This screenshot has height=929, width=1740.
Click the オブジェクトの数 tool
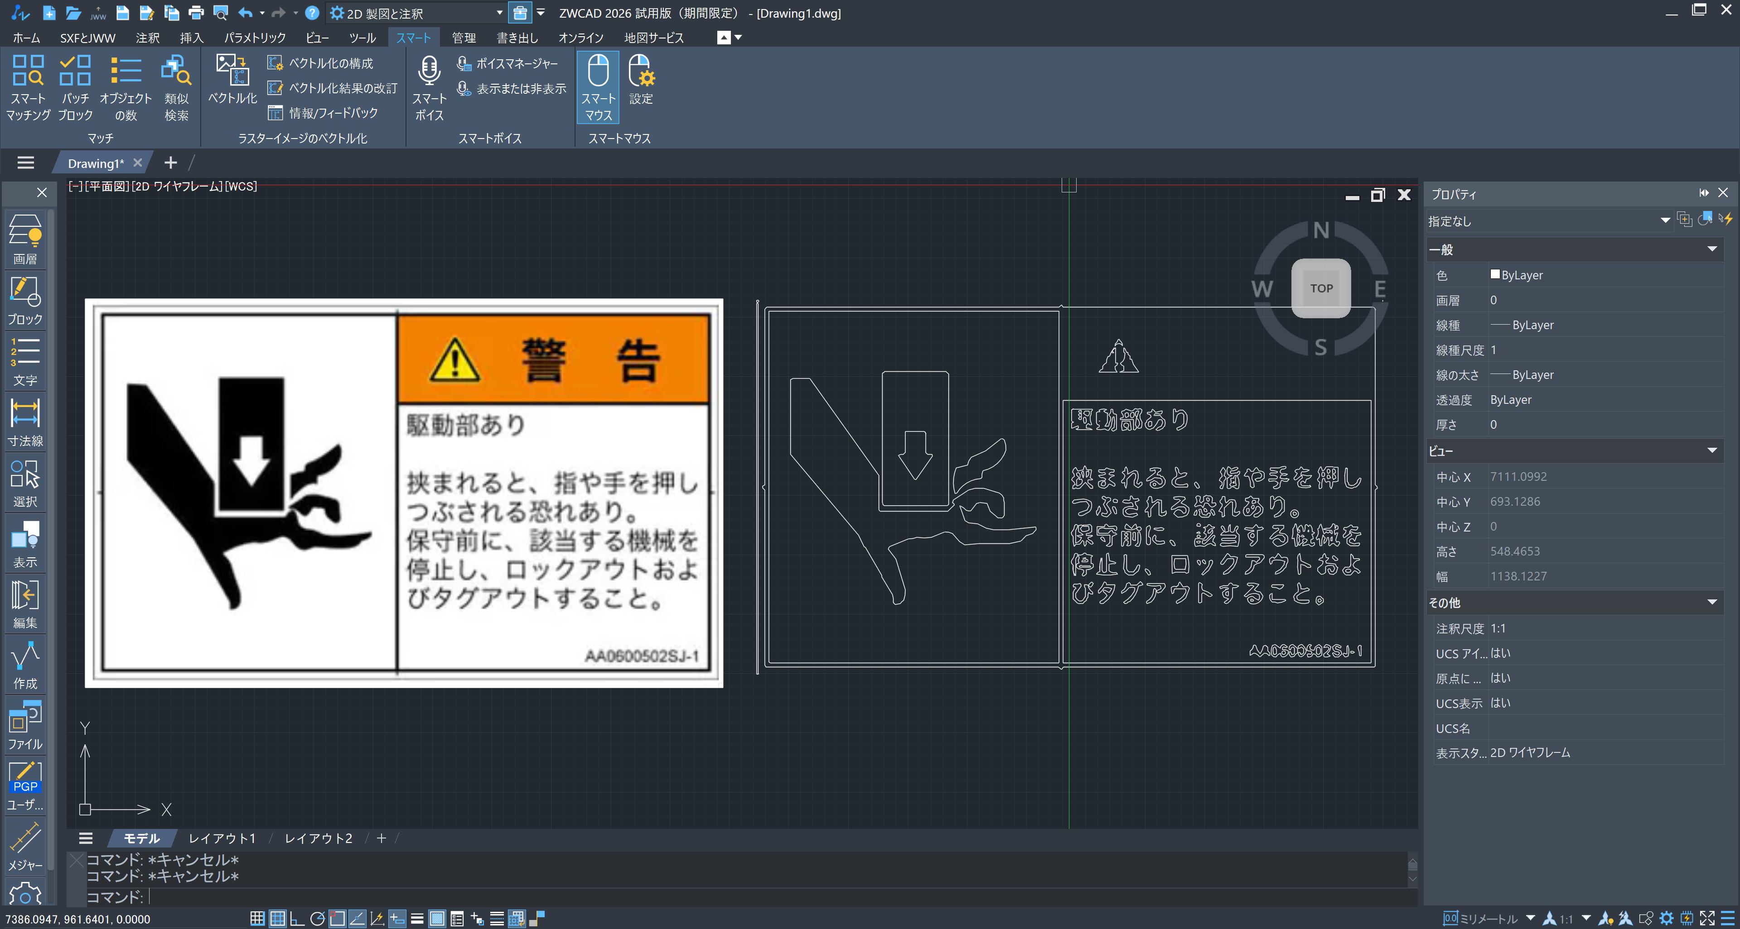pyautogui.click(x=126, y=88)
